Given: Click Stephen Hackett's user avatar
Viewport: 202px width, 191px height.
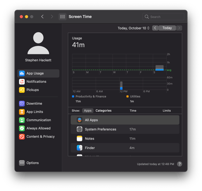Looking at the screenshot, I should pyautogui.click(x=38, y=43).
